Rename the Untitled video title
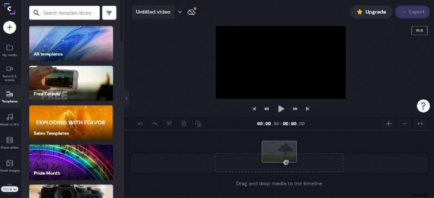 tap(153, 12)
